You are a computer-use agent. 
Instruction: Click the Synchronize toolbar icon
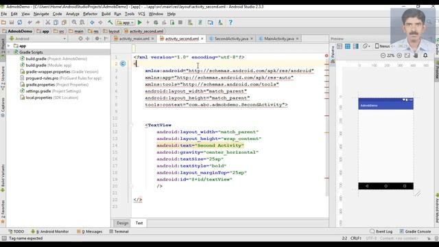(x=20, y=23)
